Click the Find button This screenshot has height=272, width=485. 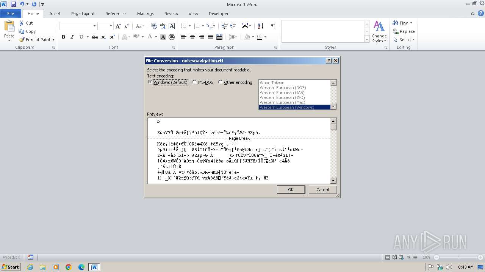pos(403,23)
